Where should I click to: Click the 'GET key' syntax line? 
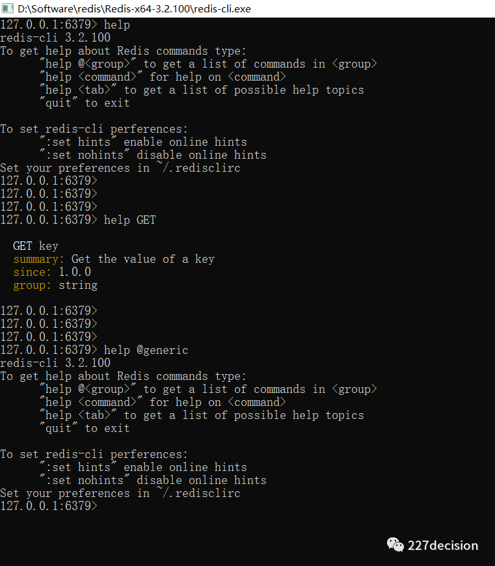[35, 246]
